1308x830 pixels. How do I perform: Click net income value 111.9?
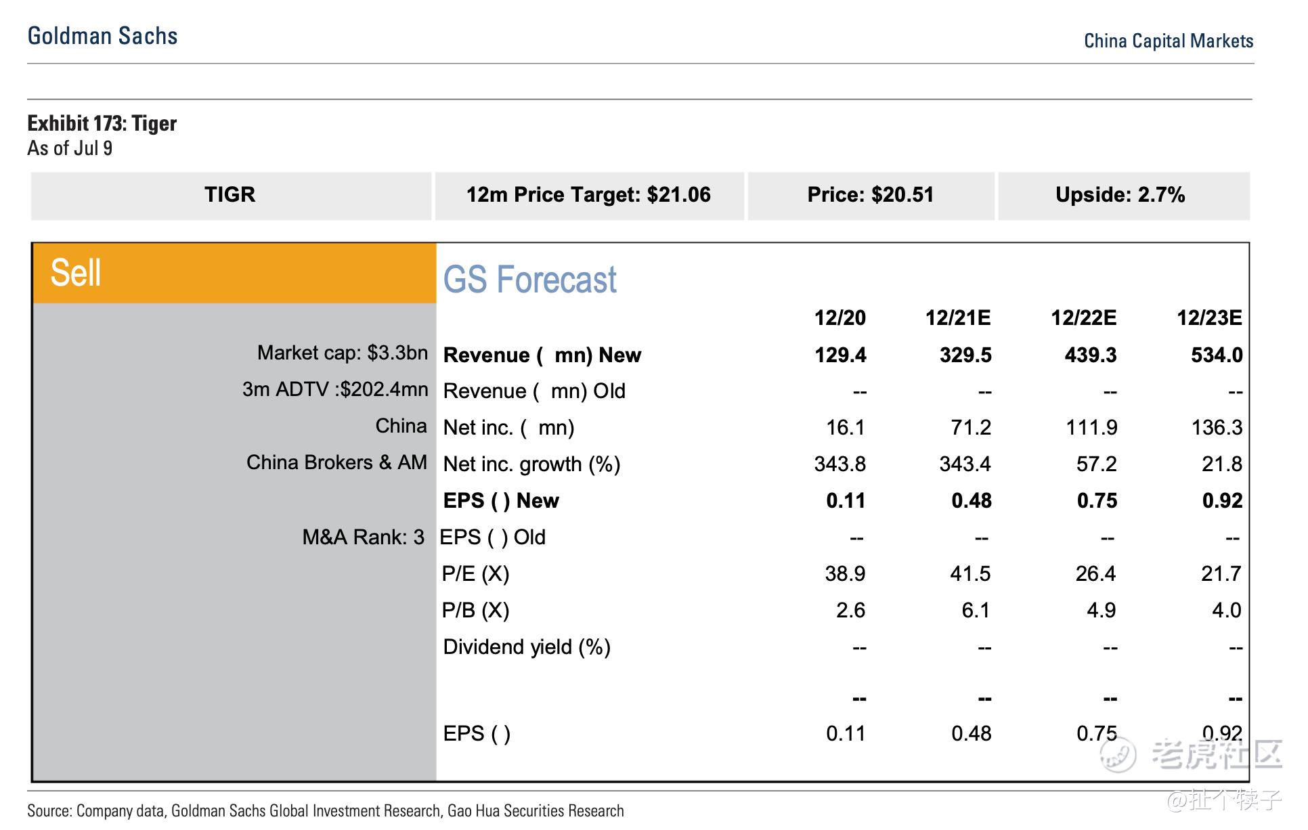click(x=1091, y=428)
